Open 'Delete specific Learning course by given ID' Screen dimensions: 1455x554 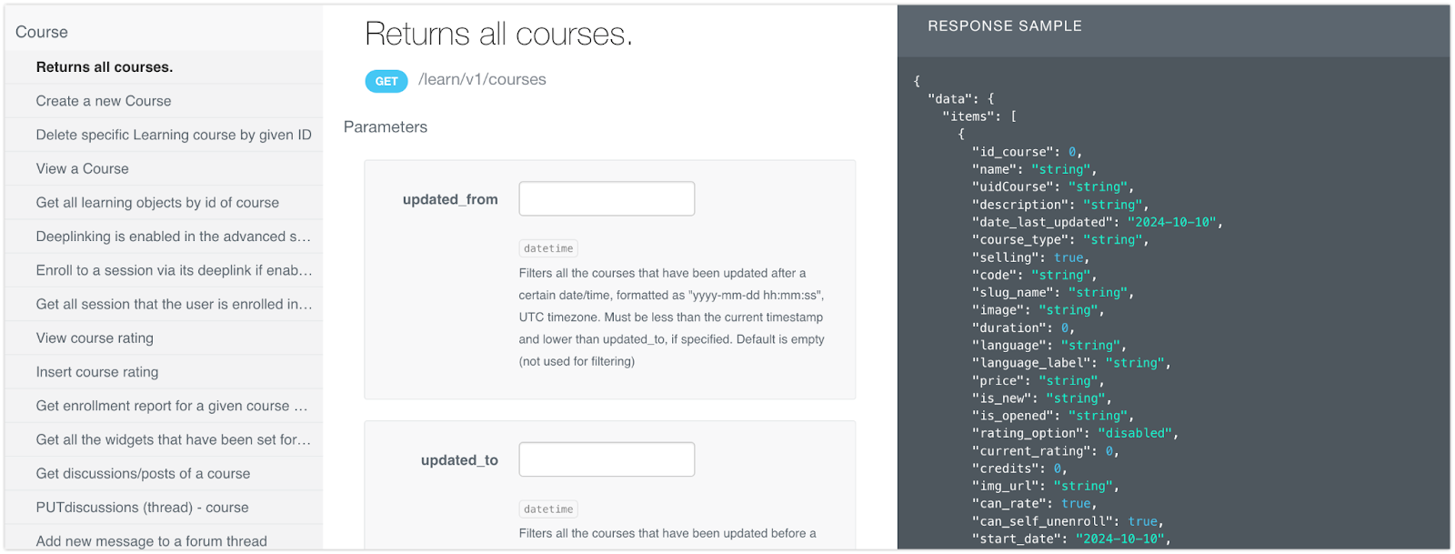pos(174,135)
